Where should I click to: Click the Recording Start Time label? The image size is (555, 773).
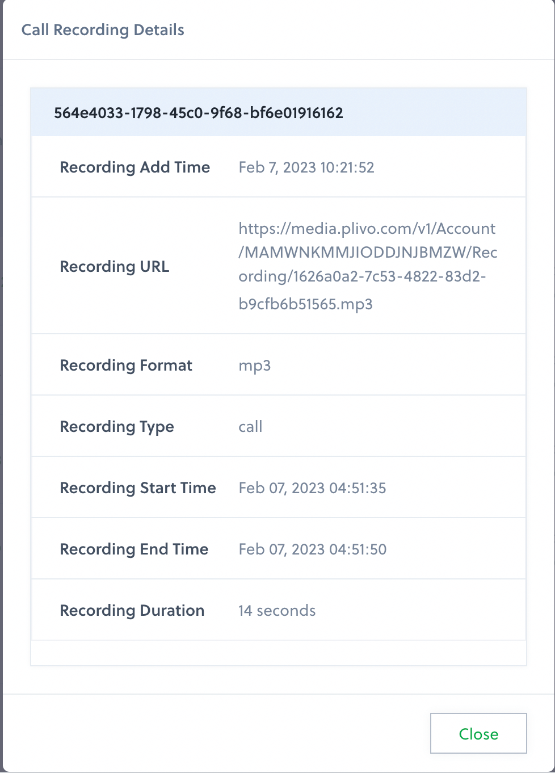(x=138, y=488)
